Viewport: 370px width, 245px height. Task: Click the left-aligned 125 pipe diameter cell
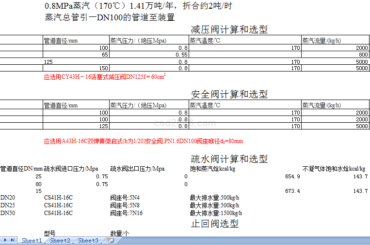tap(48, 62)
